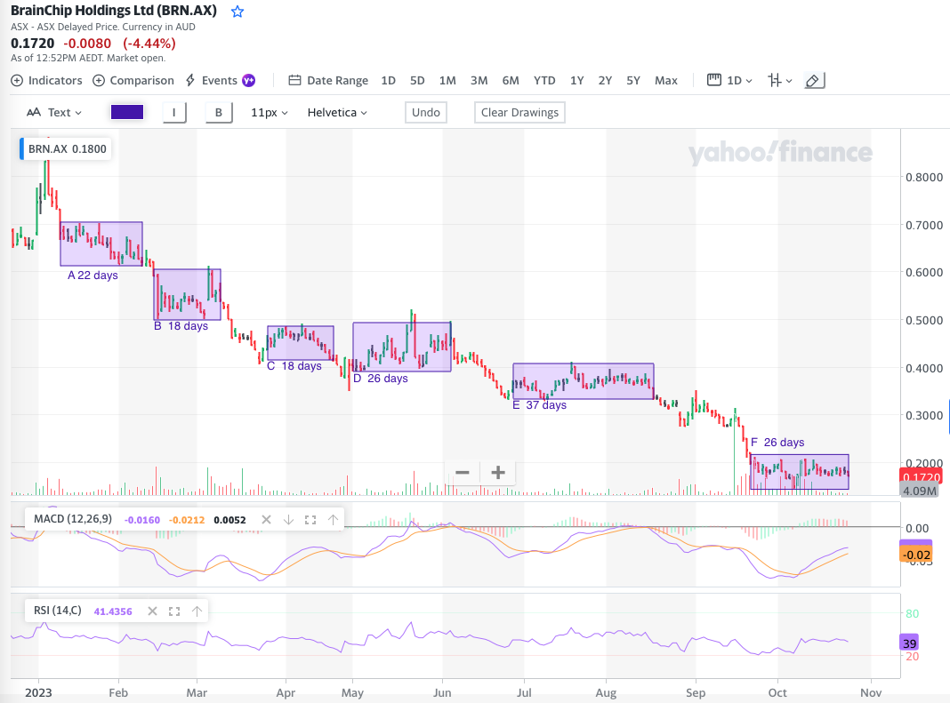Select the 'A 22 days' annotation text
The height and width of the screenshot is (703, 950).
tap(93, 276)
